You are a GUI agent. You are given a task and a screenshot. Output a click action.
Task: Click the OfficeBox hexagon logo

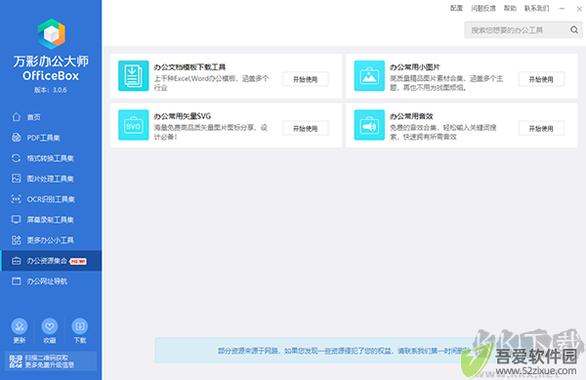[x=51, y=34]
